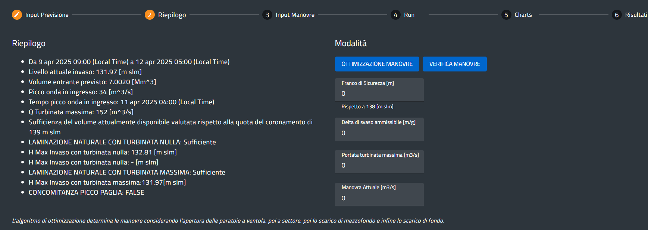Click the step 5 number circle
Image resolution: width=648 pixels, height=230 pixels.
tap(506, 15)
